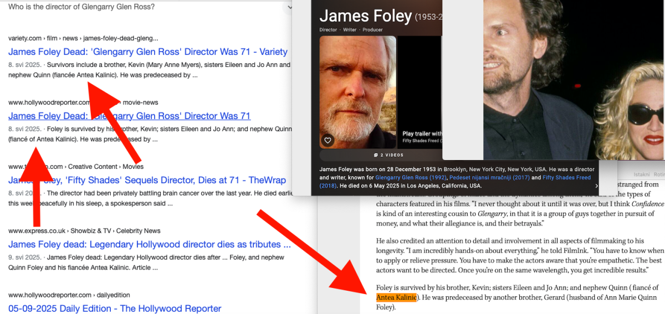Click James Foley's portrait thumbnail
Viewport: 665px width, 314px height.
[x=358, y=92]
